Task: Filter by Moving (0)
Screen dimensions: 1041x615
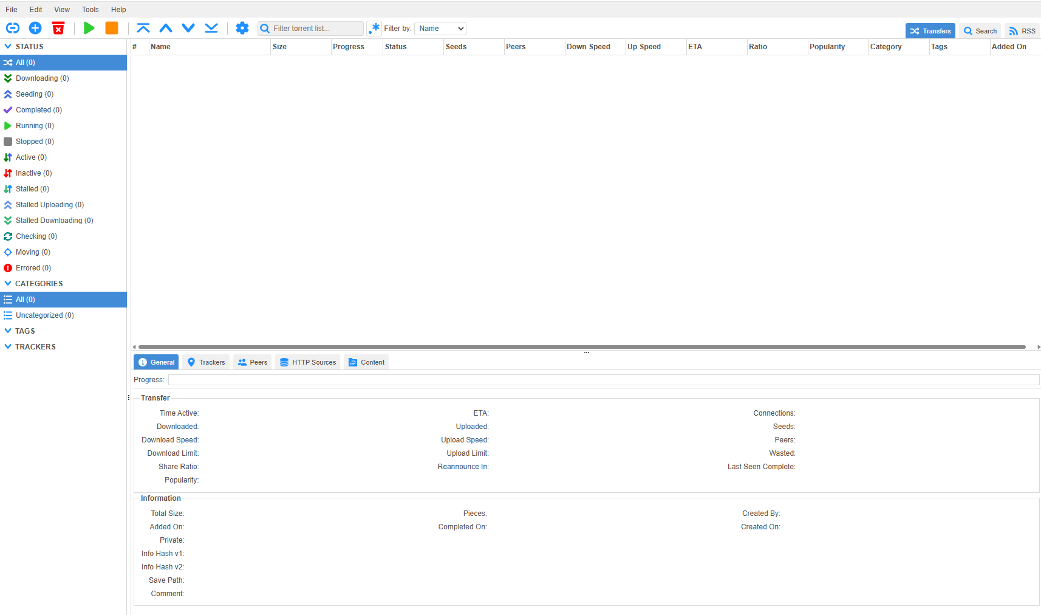Action: (63, 252)
